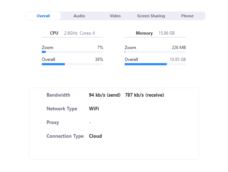Viewport: 228px width, 172px height.
Task: Click the 7% Zoom CPU value
Action: click(x=100, y=48)
